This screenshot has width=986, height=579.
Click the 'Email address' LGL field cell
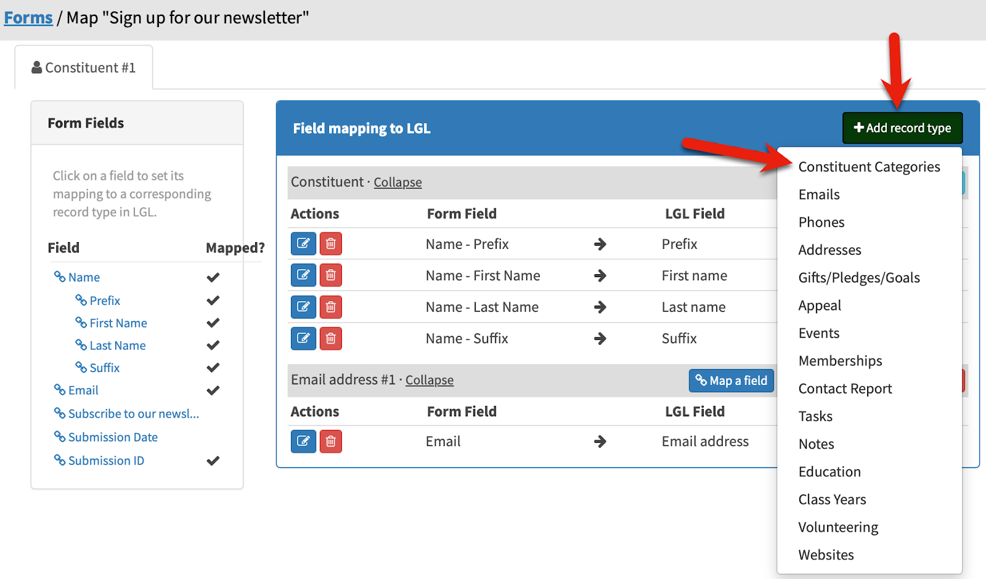705,441
